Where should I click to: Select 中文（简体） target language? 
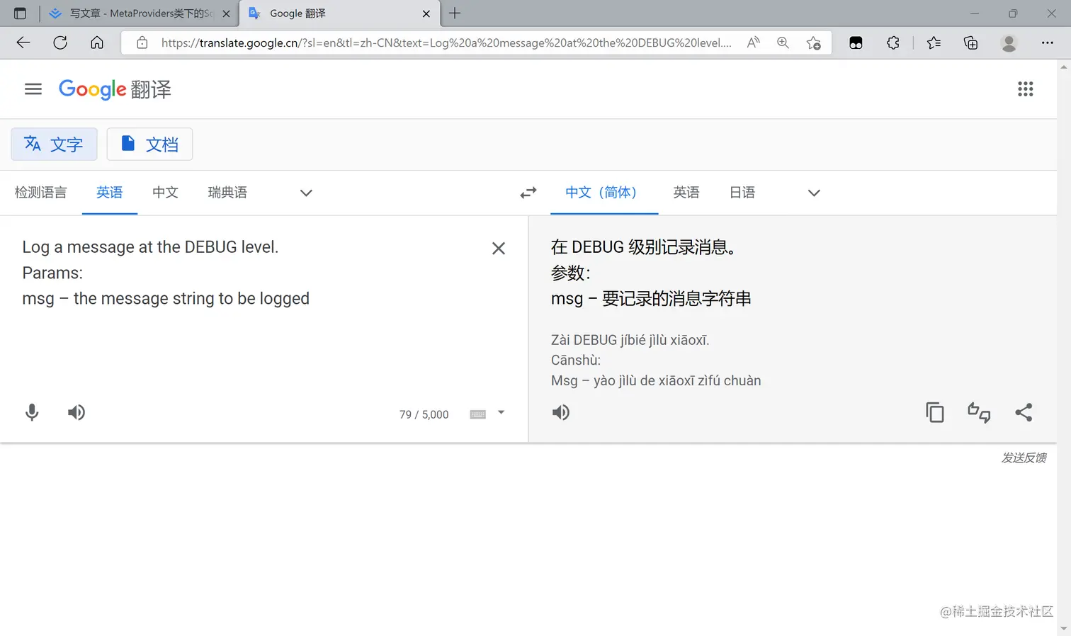coord(604,193)
